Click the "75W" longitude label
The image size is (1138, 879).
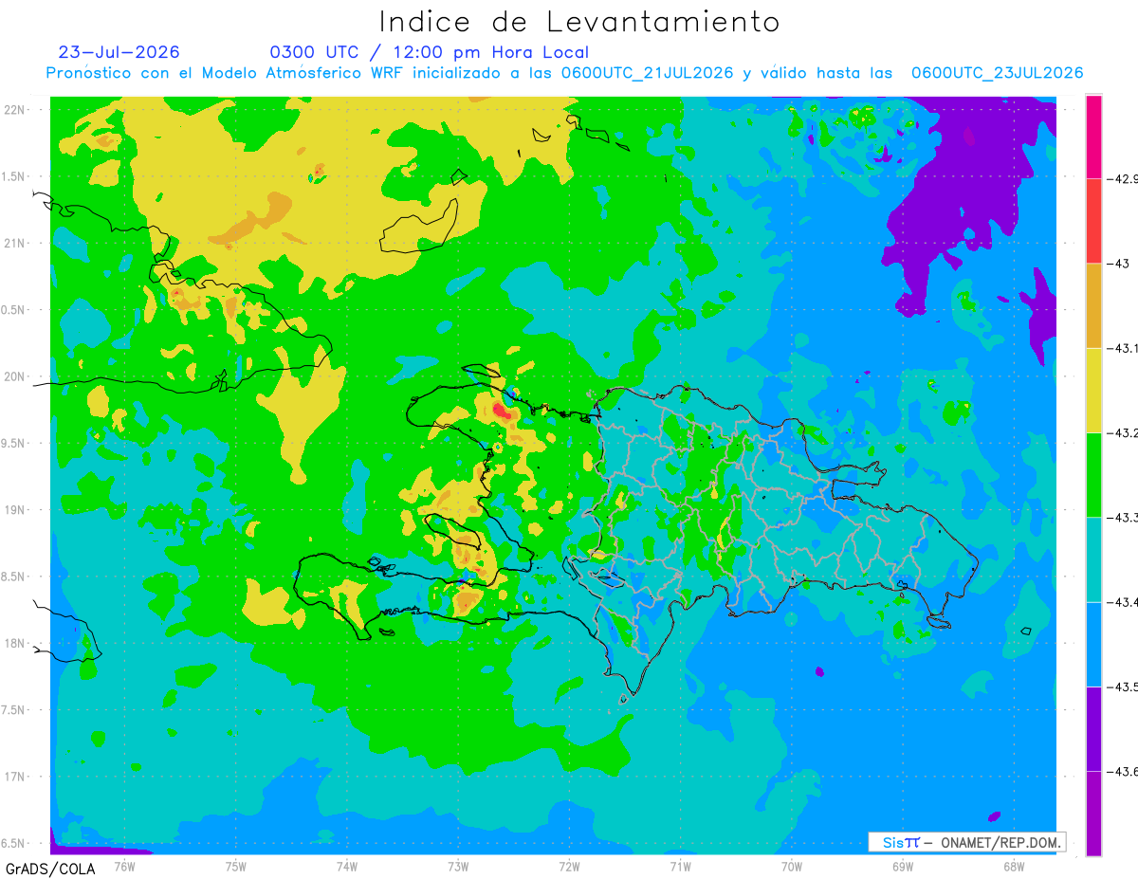235,865
